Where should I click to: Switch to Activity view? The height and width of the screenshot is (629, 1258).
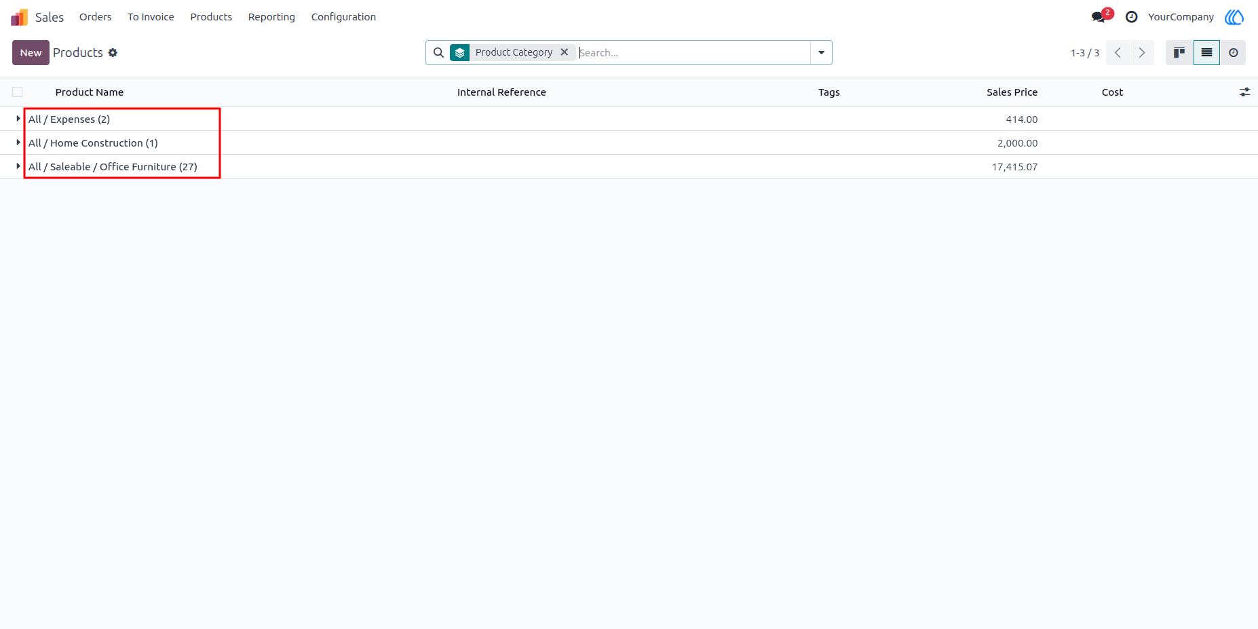pyautogui.click(x=1233, y=52)
